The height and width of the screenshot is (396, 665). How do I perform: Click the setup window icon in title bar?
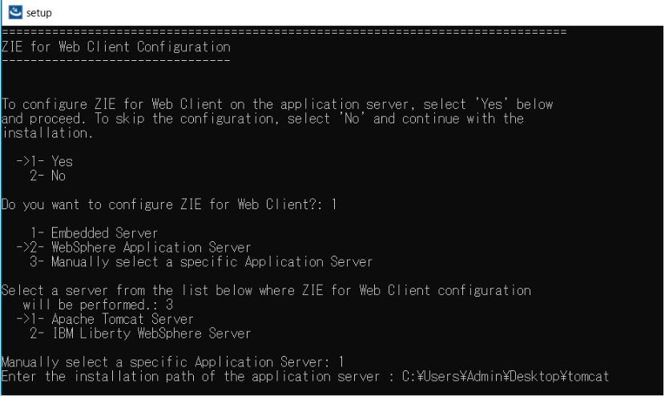point(14,12)
